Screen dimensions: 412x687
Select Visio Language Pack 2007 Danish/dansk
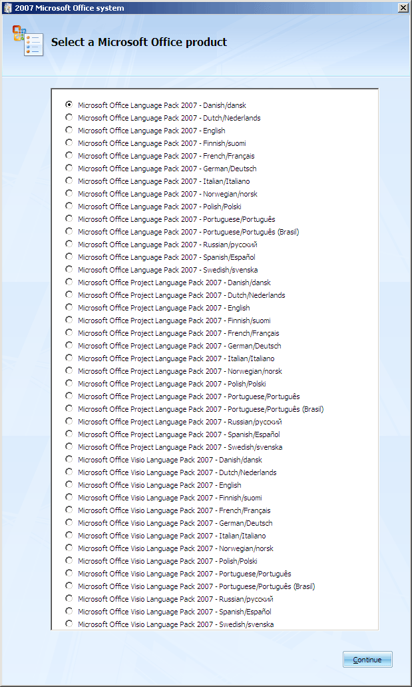tap(69, 459)
